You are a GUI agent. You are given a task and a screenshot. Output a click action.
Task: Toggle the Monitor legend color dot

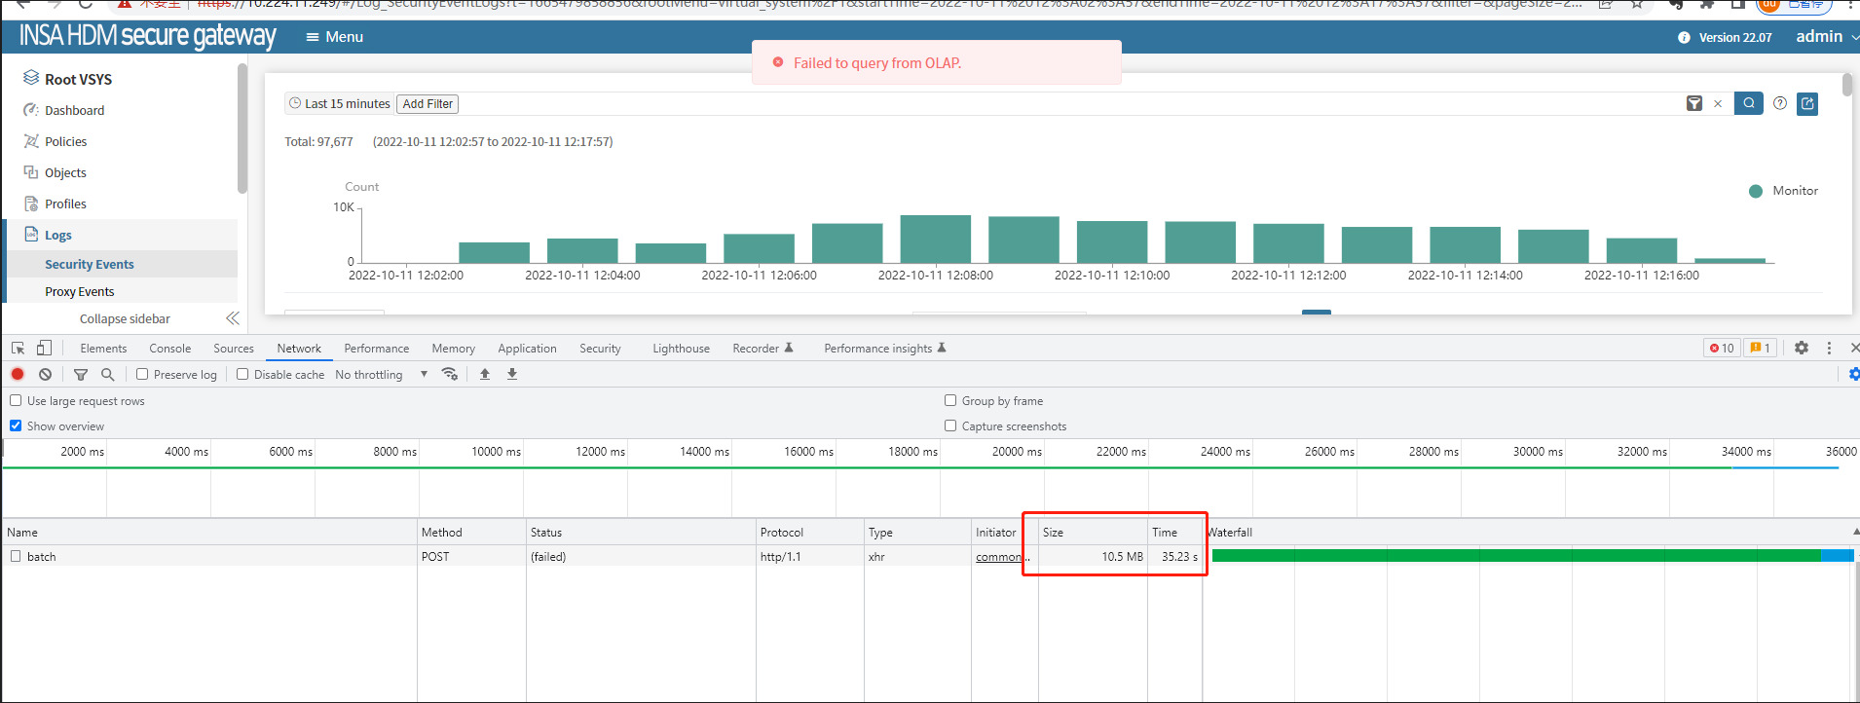pos(1755,191)
